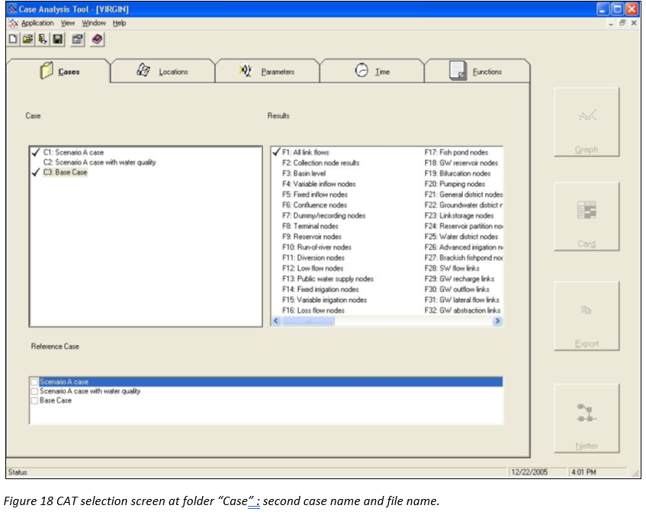Select F29: GW recharge links

(x=459, y=279)
